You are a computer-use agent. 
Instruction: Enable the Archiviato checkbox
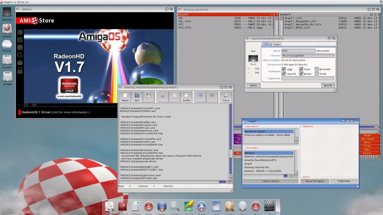[x=317, y=69]
